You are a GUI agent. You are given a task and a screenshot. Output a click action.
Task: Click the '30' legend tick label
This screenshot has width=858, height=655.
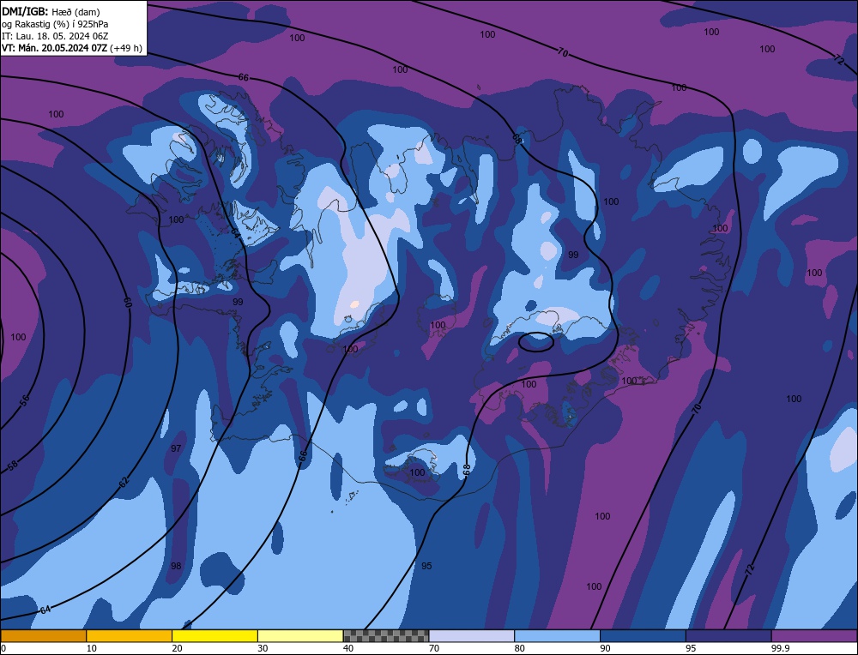(x=263, y=648)
